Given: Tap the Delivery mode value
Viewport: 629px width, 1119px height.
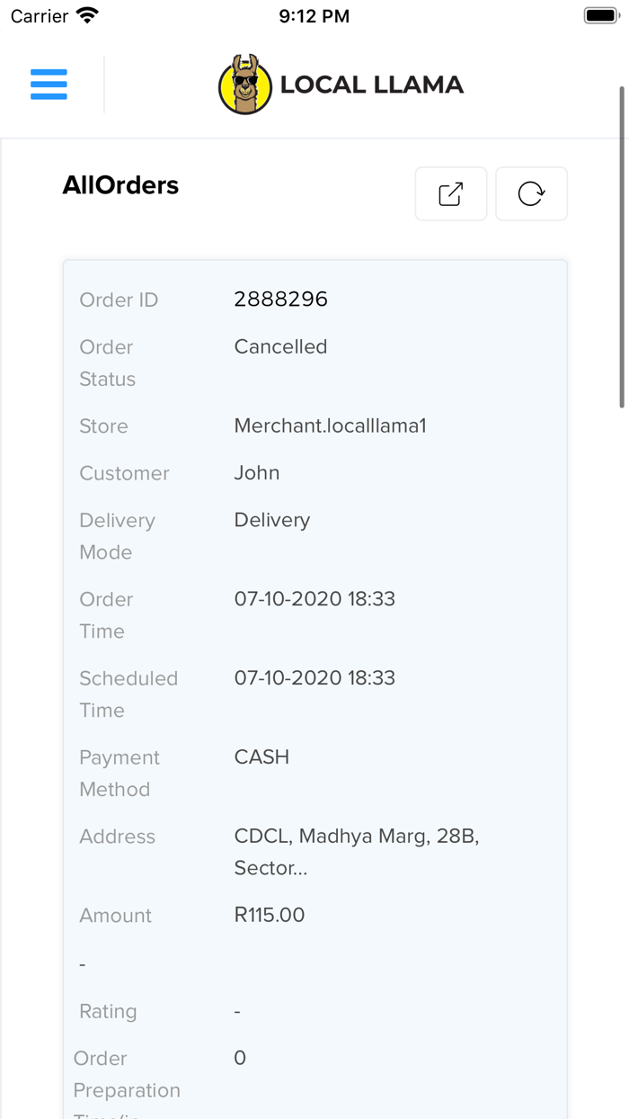Looking at the screenshot, I should point(272,520).
